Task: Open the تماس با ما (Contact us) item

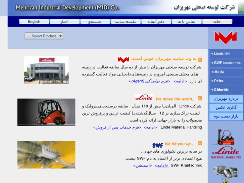Action: (187, 21)
